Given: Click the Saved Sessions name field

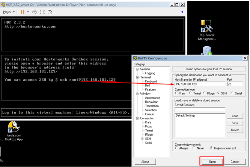Looking at the screenshot, I should 200,109.
